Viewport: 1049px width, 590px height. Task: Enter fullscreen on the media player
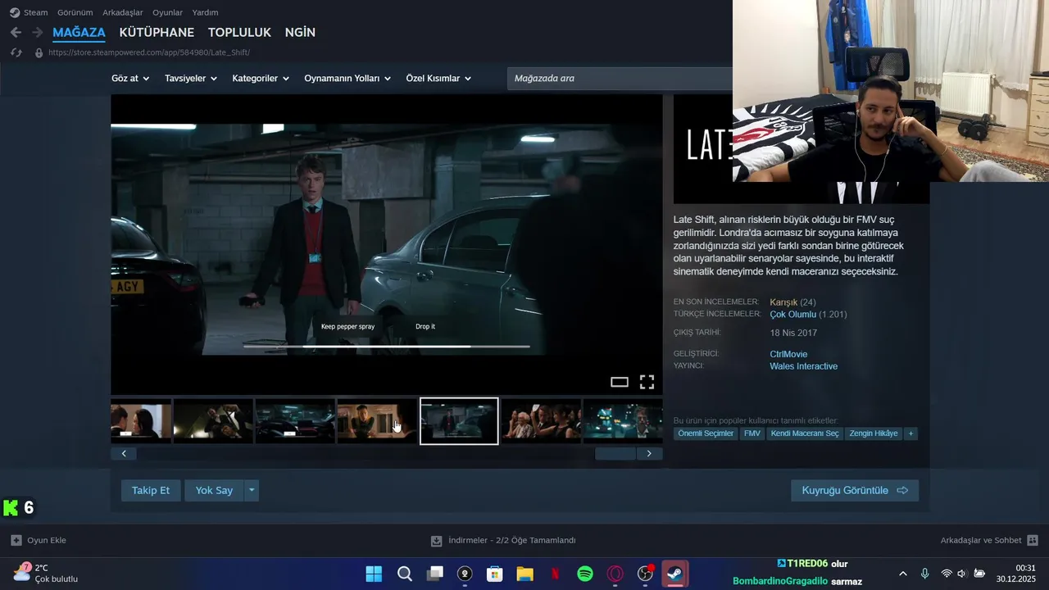(647, 382)
